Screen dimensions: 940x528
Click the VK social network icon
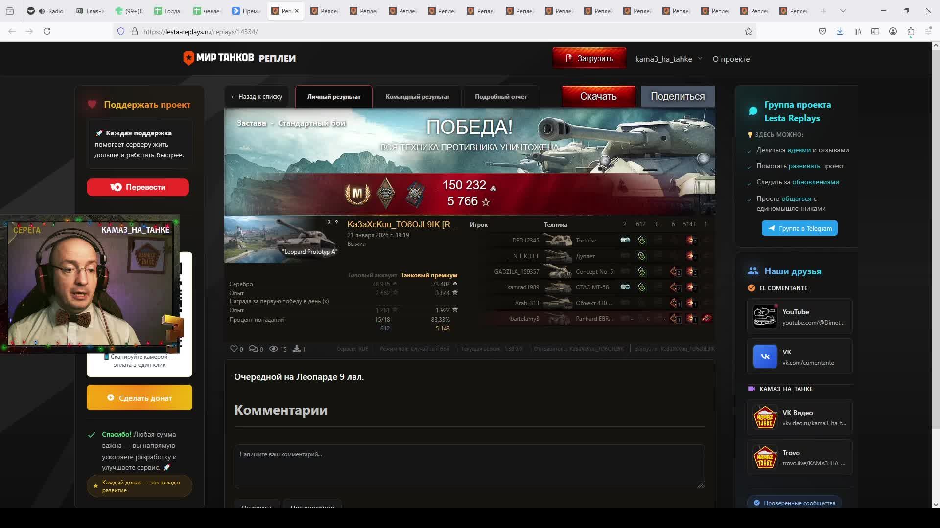coord(765,356)
